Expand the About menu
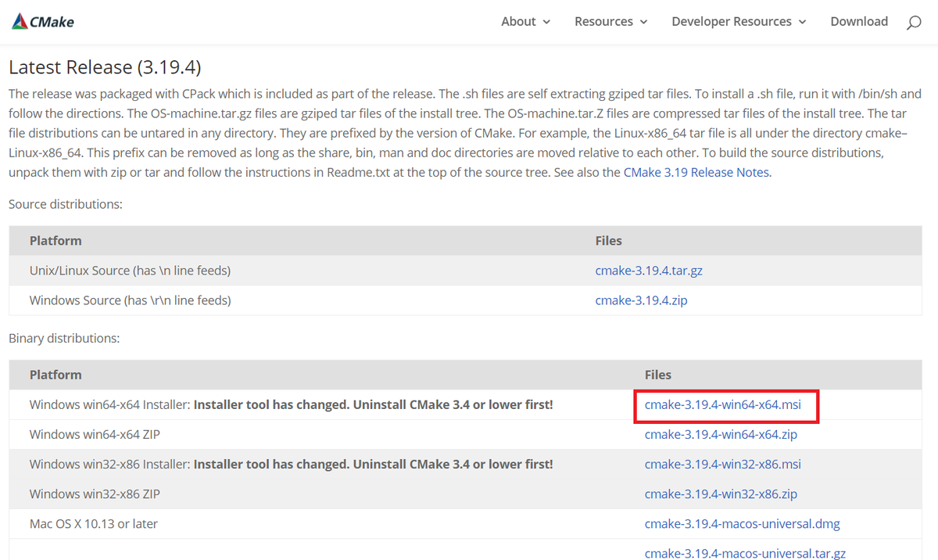 525,21
